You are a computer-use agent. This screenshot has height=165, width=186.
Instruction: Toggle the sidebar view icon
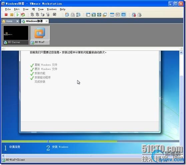pos(88,15)
